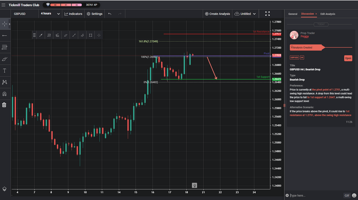Click the GBPUSD symbol selector
The height and width of the screenshot is (200, 358).
point(20,14)
